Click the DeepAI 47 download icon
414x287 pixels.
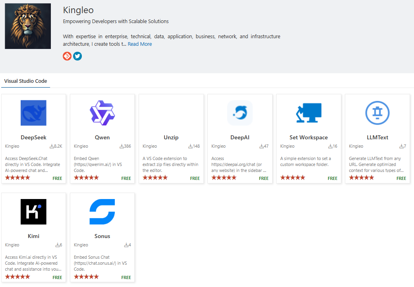pyautogui.click(x=261, y=146)
